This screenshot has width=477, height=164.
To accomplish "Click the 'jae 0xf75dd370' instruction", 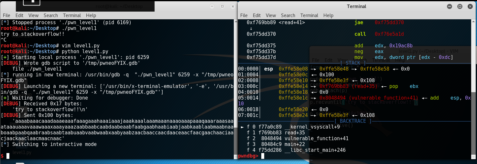I will (x=379, y=23).
